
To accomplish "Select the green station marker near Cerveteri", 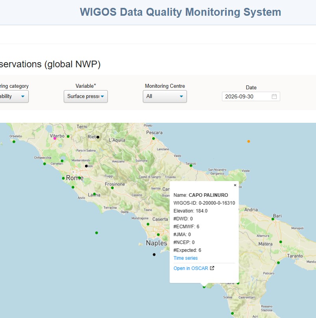I will click(62, 161).
